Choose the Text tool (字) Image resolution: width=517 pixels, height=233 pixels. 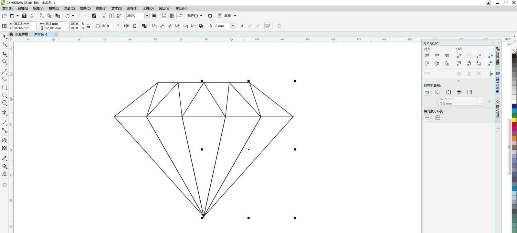(5, 113)
